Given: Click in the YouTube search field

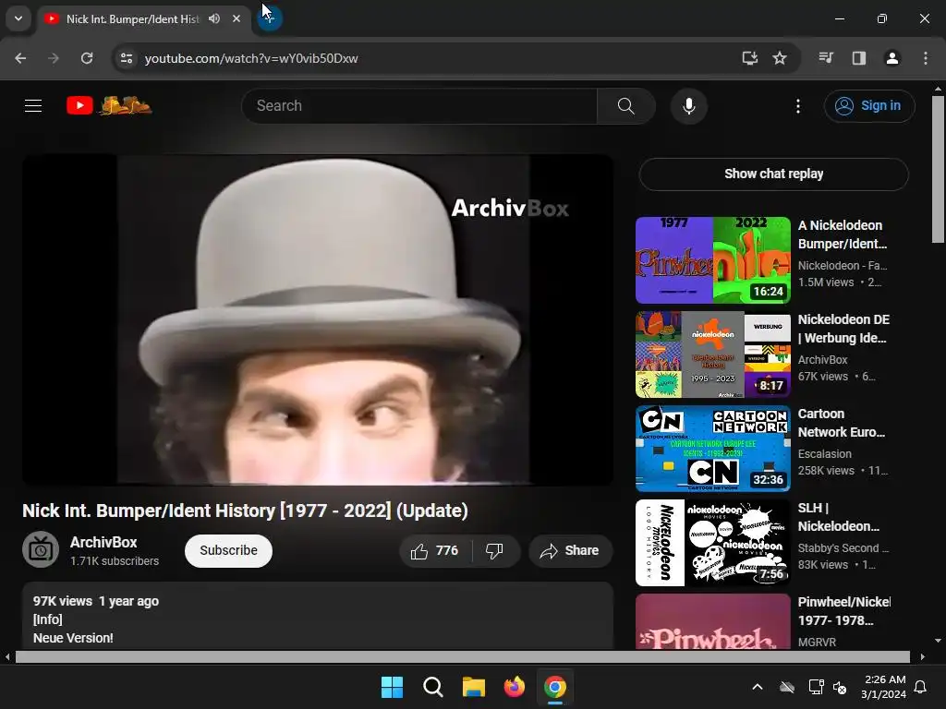Looking at the screenshot, I should [419, 106].
